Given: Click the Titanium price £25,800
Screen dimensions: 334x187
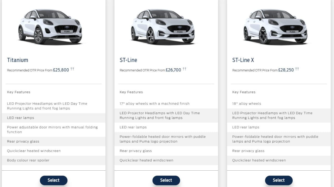Looking at the screenshot, I should point(61,70).
